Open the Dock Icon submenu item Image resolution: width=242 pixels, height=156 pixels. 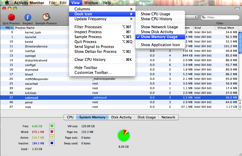tap(102, 14)
